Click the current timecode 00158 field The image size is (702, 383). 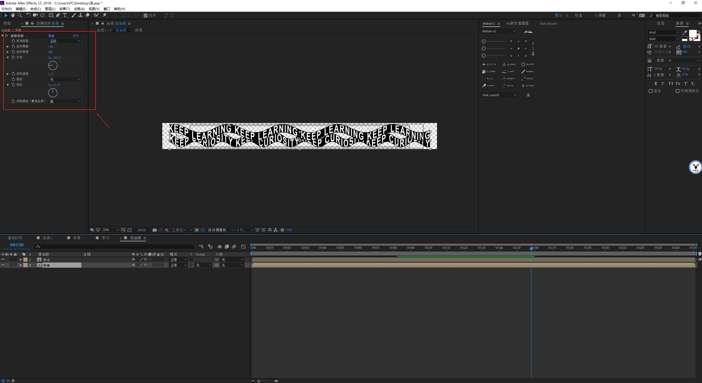click(x=17, y=245)
